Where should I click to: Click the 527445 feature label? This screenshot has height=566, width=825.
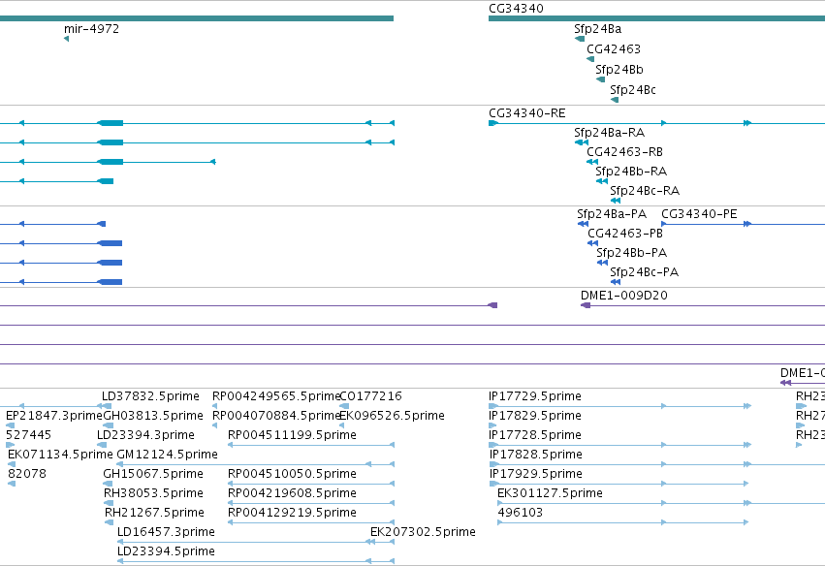tap(28, 435)
